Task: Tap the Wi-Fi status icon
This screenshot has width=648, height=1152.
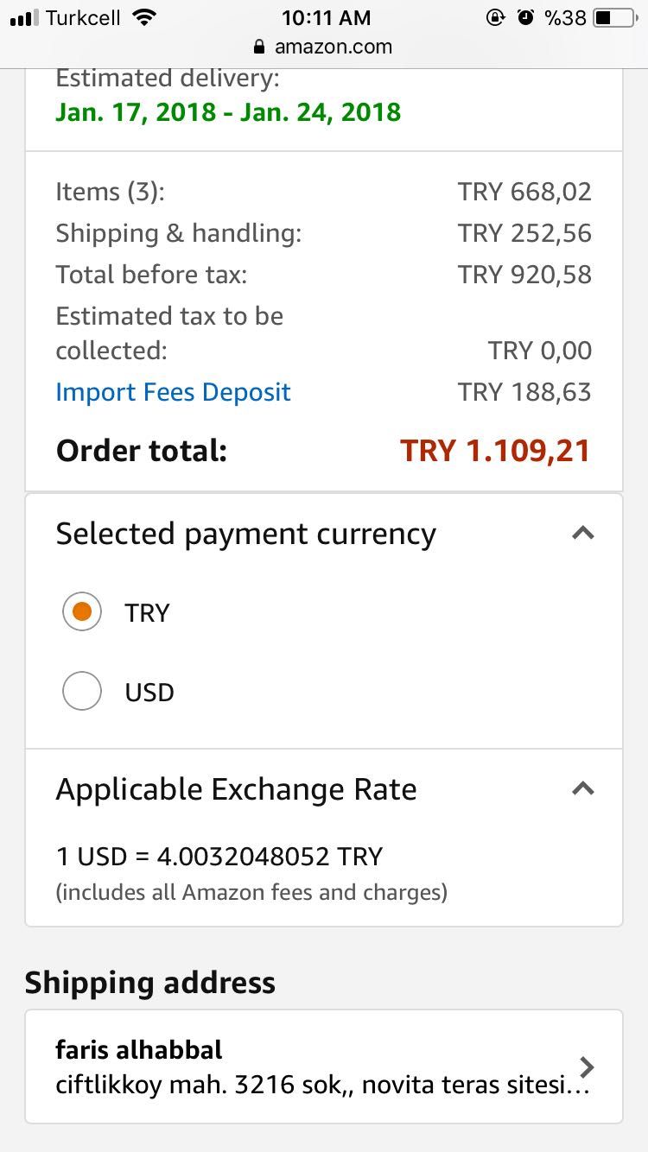Action: click(145, 17)
